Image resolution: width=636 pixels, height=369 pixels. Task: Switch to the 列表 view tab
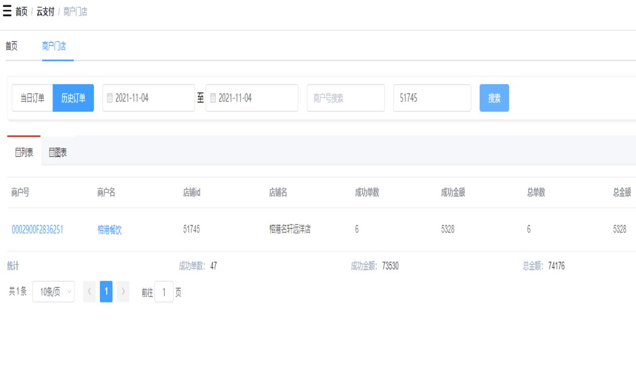tap(24, 152)
